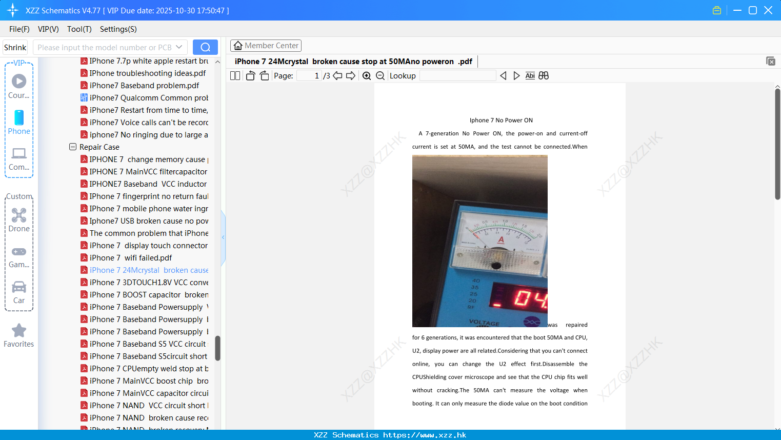The height and width of the screenshot is (440, 781).
Task: Open iPhone 7 3DTOUCH1.8V VCC file
Action: [144, 283]
